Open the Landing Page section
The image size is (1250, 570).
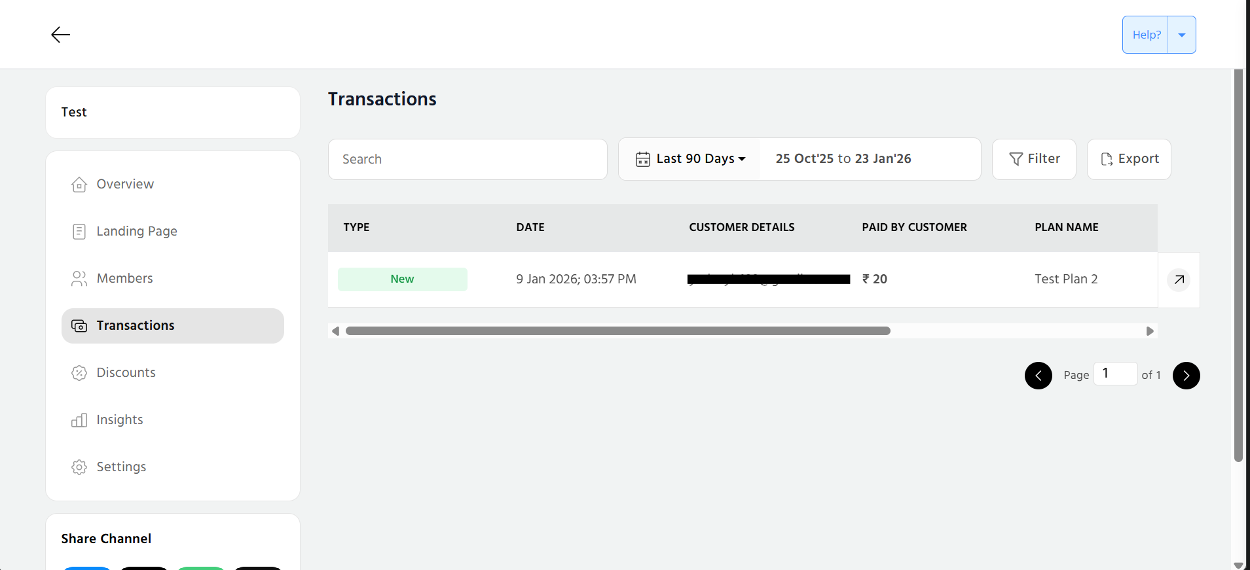pos(136,232)
